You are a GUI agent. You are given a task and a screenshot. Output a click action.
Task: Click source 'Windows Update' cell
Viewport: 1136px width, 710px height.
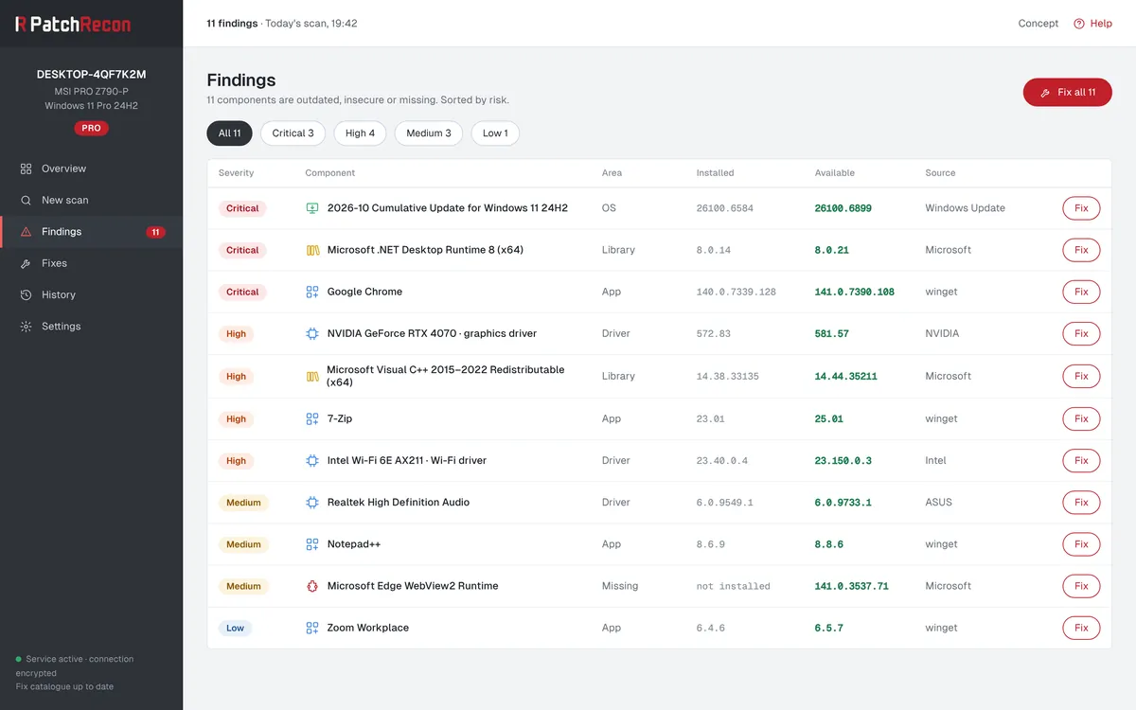[966, 208]
